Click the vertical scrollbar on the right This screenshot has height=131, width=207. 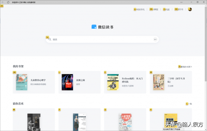[x=206, y=43]
